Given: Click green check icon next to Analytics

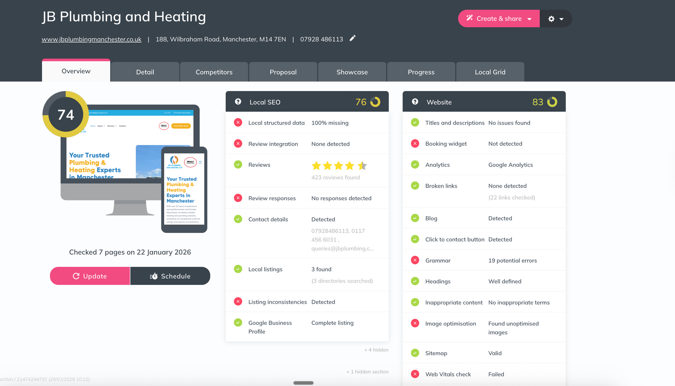Looking at the screenshot, I should [415, 165].
